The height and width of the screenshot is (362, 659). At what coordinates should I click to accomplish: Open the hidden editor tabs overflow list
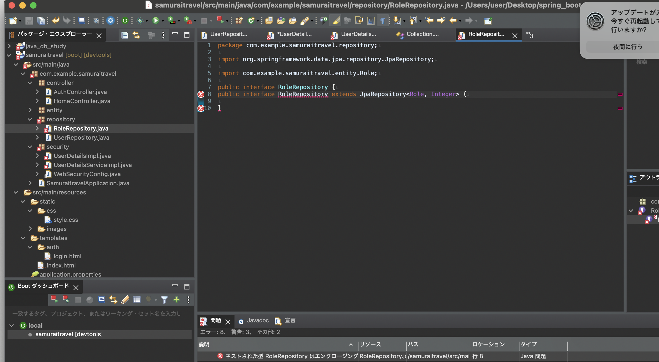pyautogui.click(x=529, y=35)
